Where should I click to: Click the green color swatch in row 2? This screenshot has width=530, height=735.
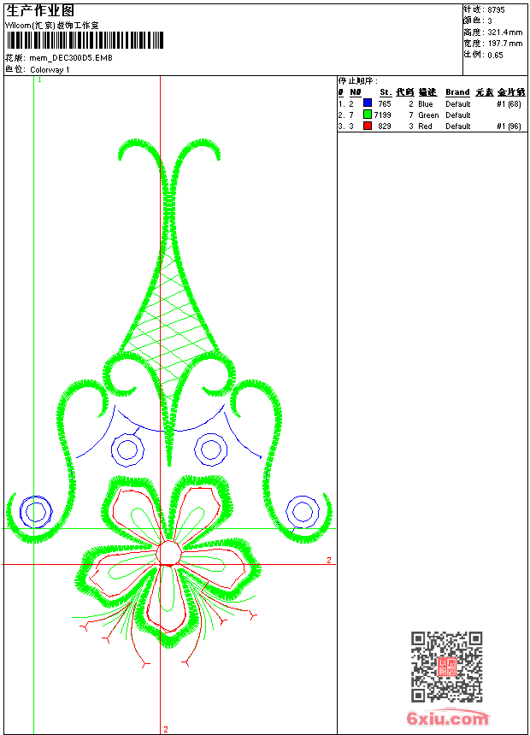pos(368,115)
